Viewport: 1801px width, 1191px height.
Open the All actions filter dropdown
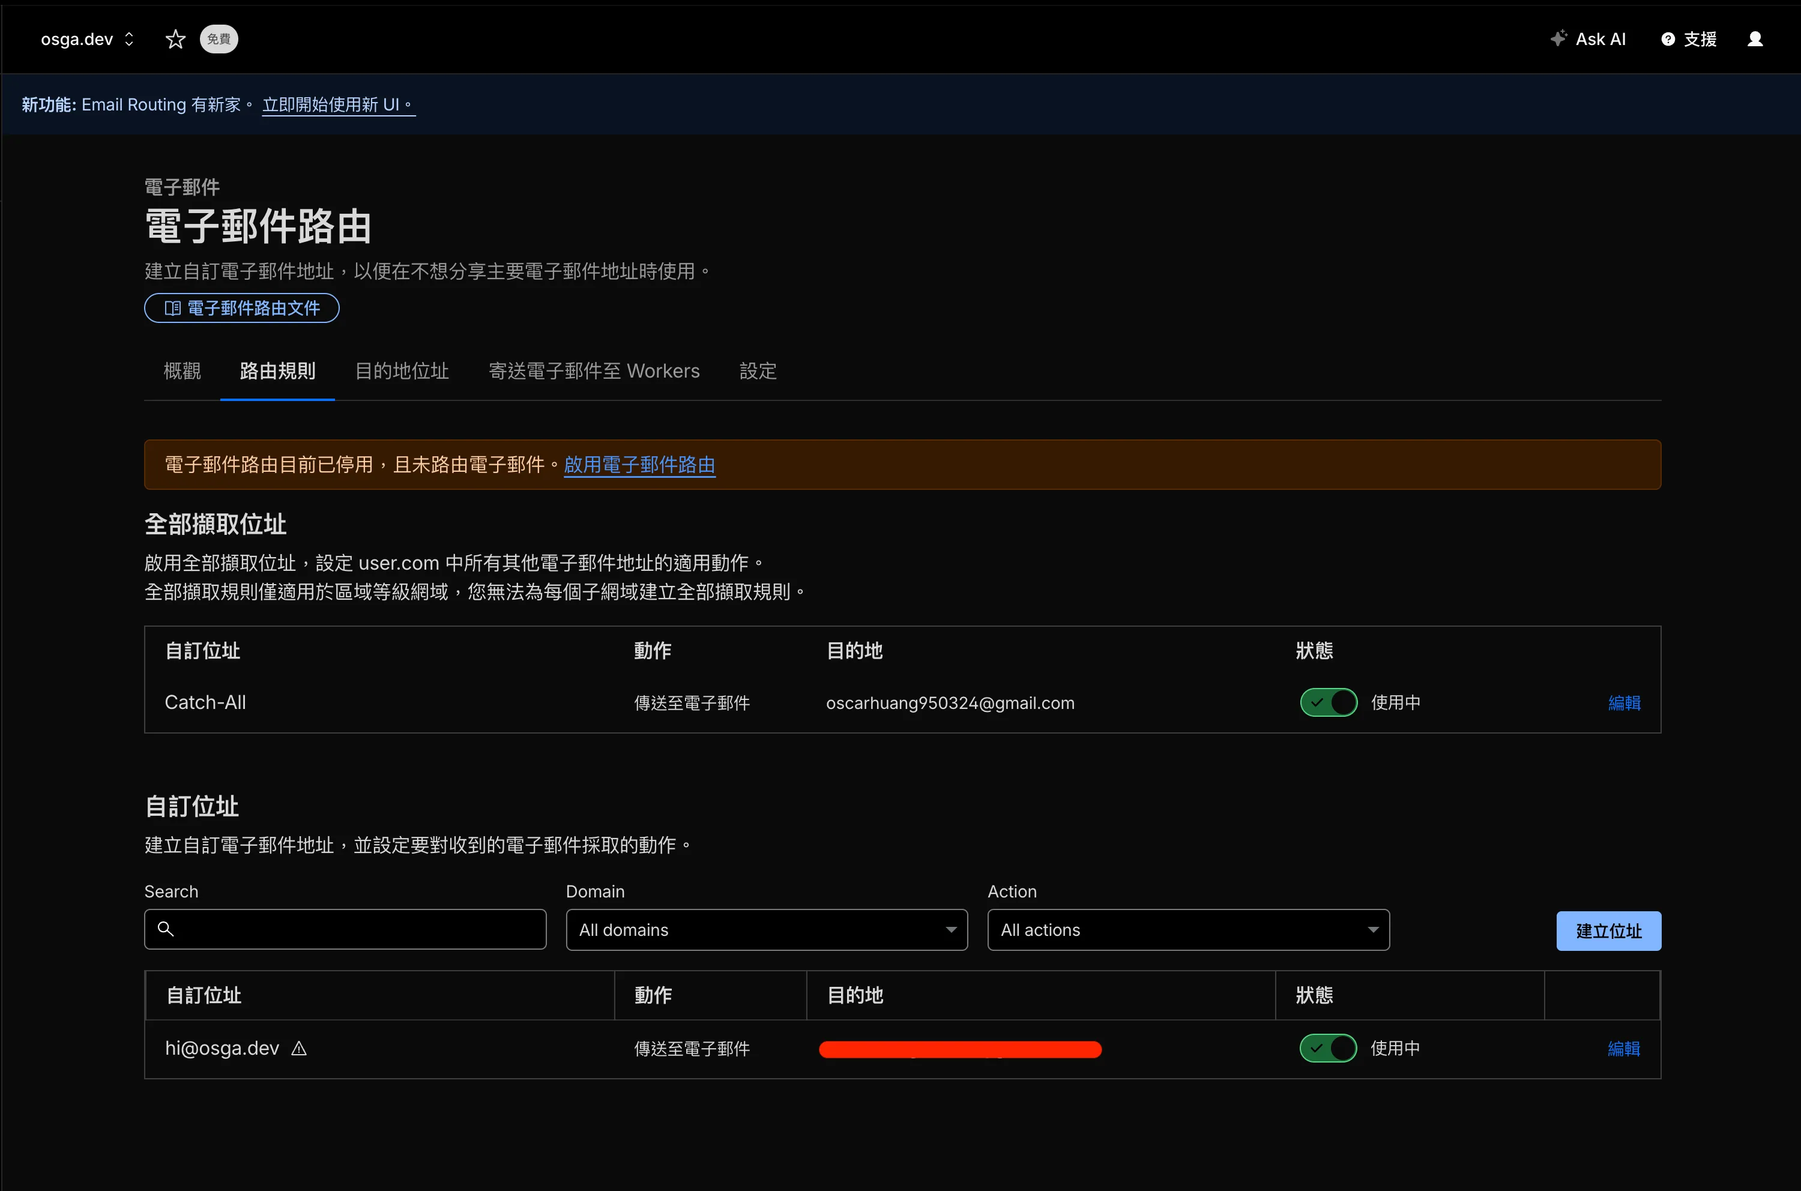pyautogui.click(x=1188, y=930)
